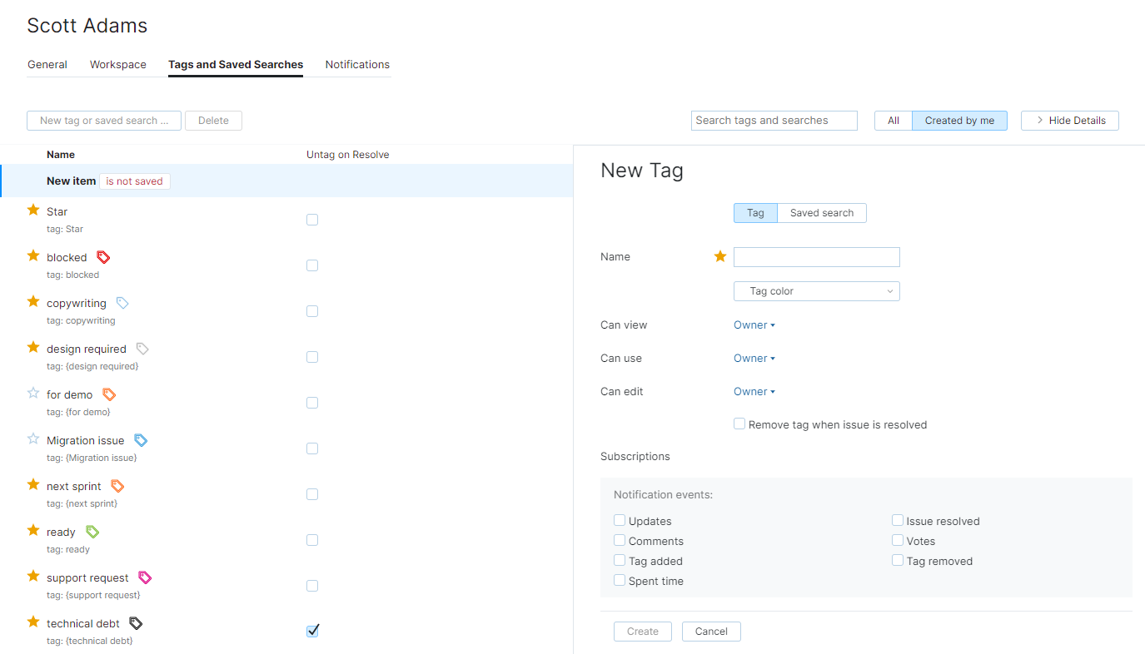Click the Hide Details button
The height and width of the screenshot is (654, 1145).
click(1069, 121)
